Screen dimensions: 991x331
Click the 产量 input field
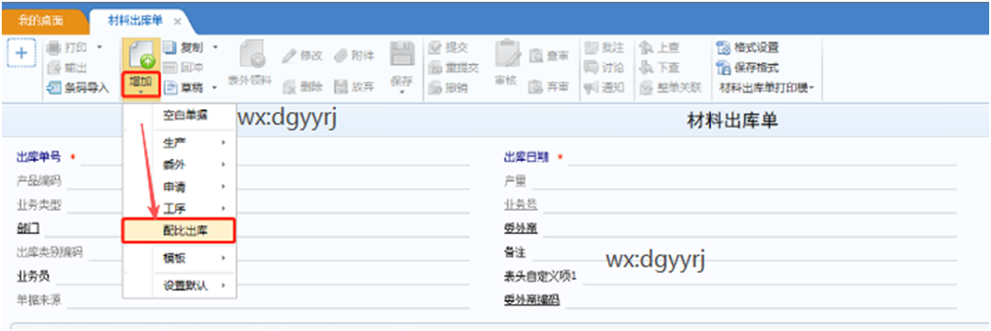pyautogui.click(x=745, y=182)
